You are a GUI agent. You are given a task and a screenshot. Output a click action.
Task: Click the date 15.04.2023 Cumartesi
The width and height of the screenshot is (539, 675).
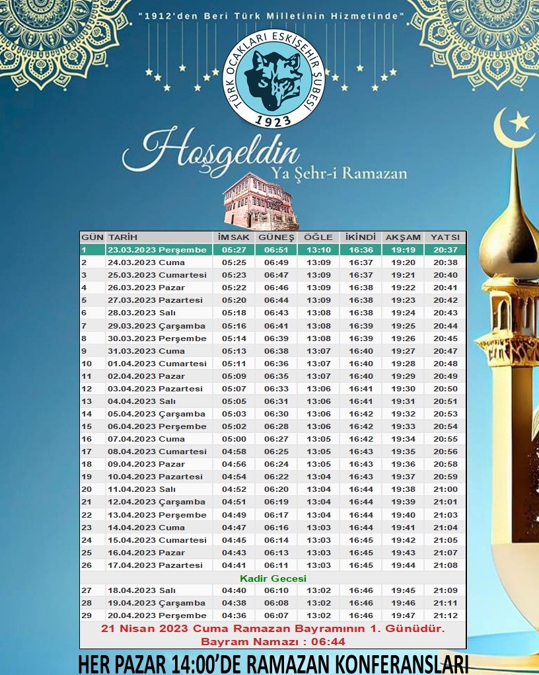coord(157,540)
